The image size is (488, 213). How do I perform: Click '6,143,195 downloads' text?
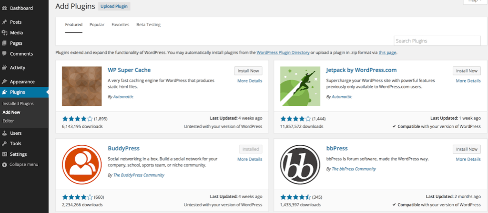click(82, 126)
